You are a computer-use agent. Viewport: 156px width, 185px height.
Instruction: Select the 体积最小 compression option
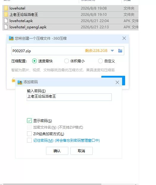pos(67,61)
